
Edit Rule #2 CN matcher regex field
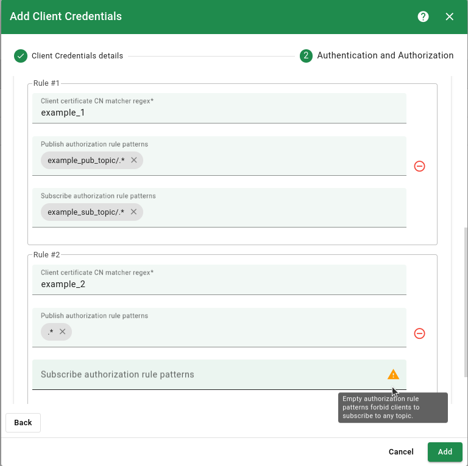(x=219, y=284)
